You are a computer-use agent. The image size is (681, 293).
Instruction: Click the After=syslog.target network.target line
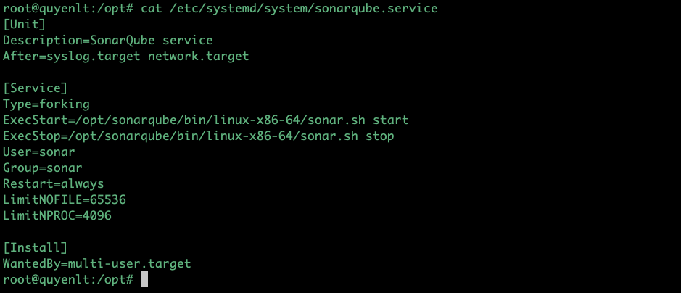(x=126, y=57)
